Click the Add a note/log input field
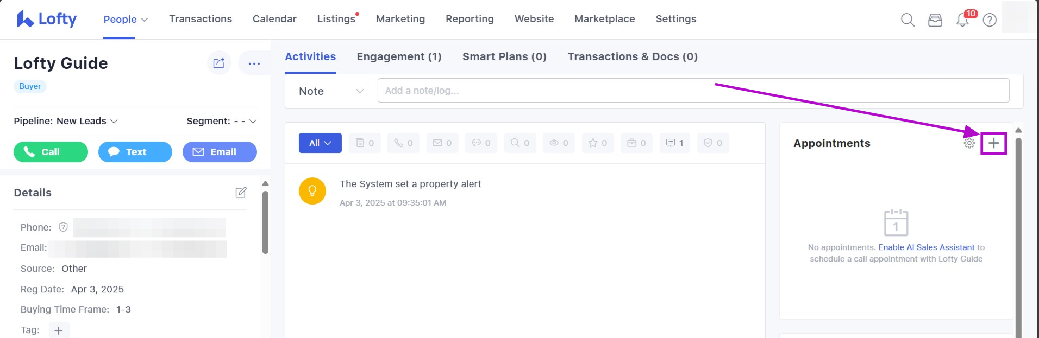Viewport: 1039px width, 338px height. (693, 91)
